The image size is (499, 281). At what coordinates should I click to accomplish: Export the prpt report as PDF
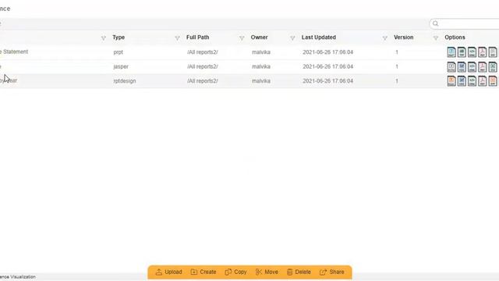tap(482, 52)
